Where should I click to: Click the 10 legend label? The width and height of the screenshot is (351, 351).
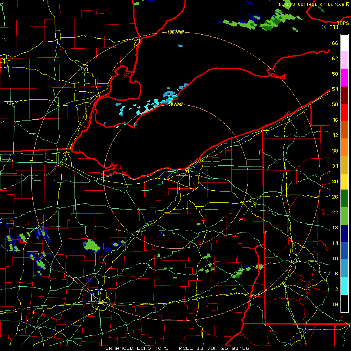335,258
